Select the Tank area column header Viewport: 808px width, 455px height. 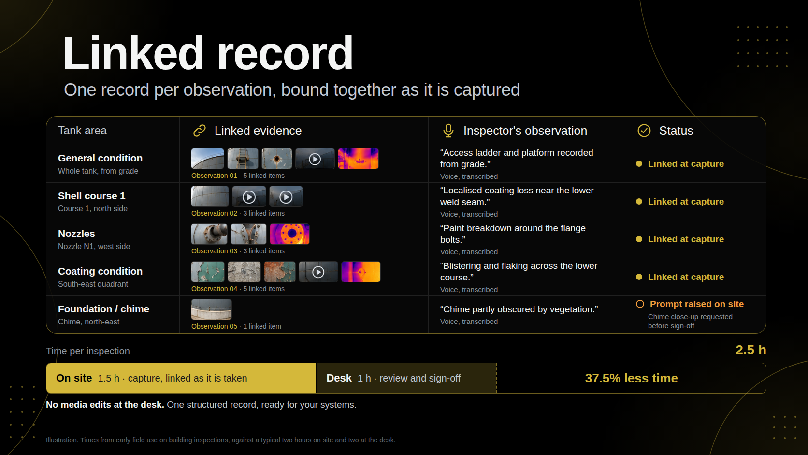82,131
